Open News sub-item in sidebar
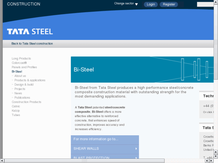218x163 pixels. [18, 93]
